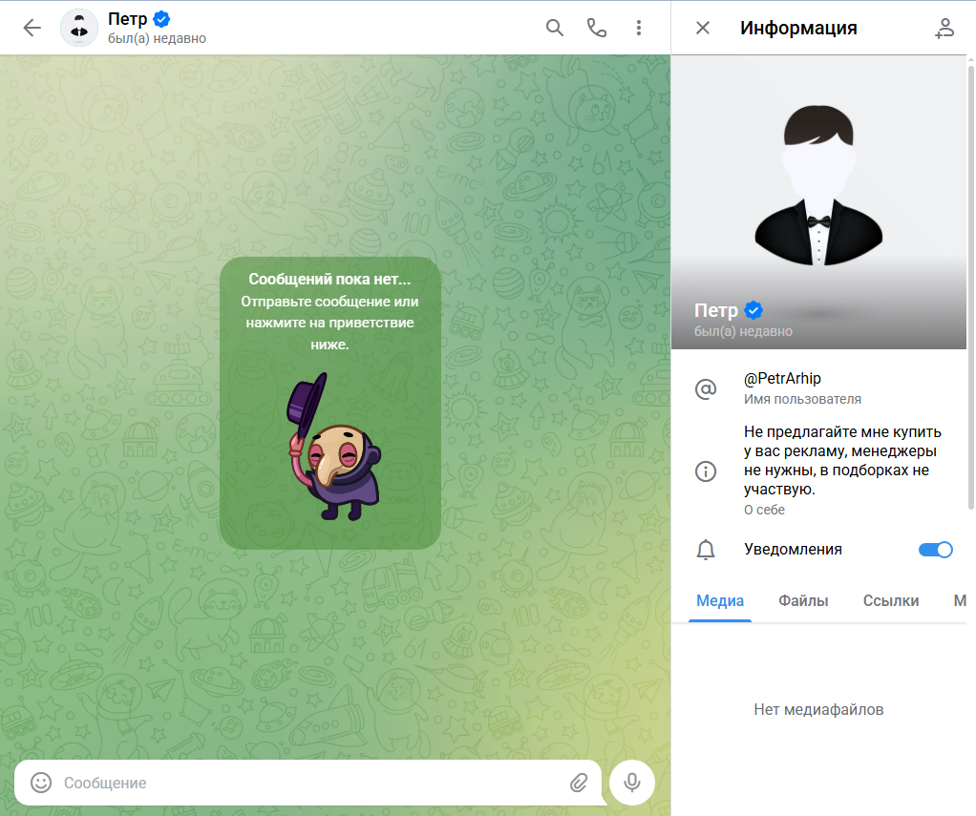The height and width of the screenshot is (816, 976).
Task: Click the @ username icon
Action: pyautogui.click(x=706, y=389)
